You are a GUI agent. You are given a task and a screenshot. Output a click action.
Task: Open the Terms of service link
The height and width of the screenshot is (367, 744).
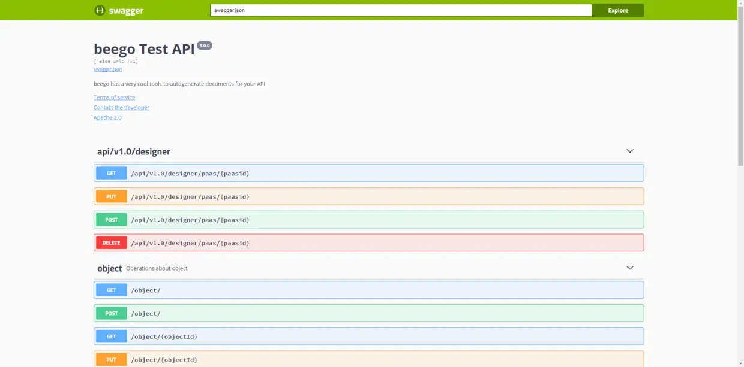click(114, 98)
